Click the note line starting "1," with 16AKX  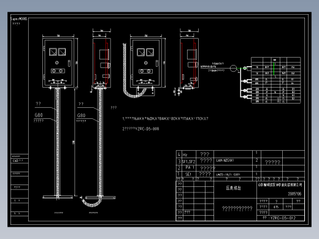coord(165,118)
